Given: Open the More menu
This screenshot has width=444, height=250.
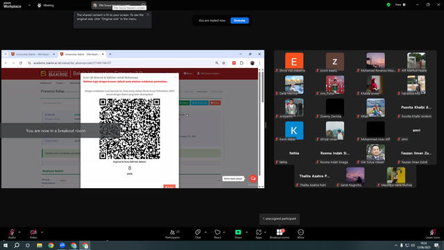Looking at the screenshot, I should coord(300,234).
